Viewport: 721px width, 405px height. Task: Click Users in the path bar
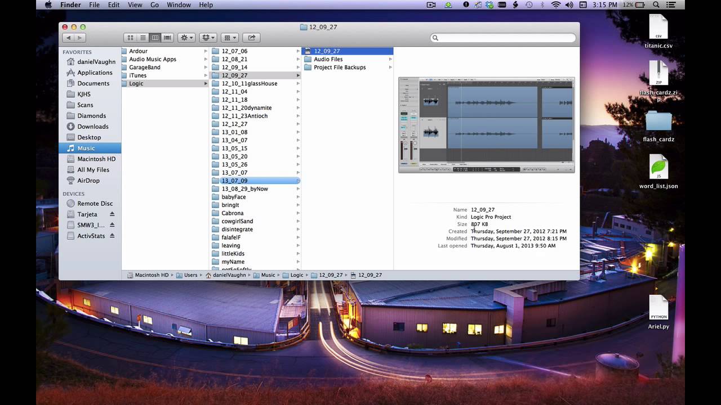187,275
